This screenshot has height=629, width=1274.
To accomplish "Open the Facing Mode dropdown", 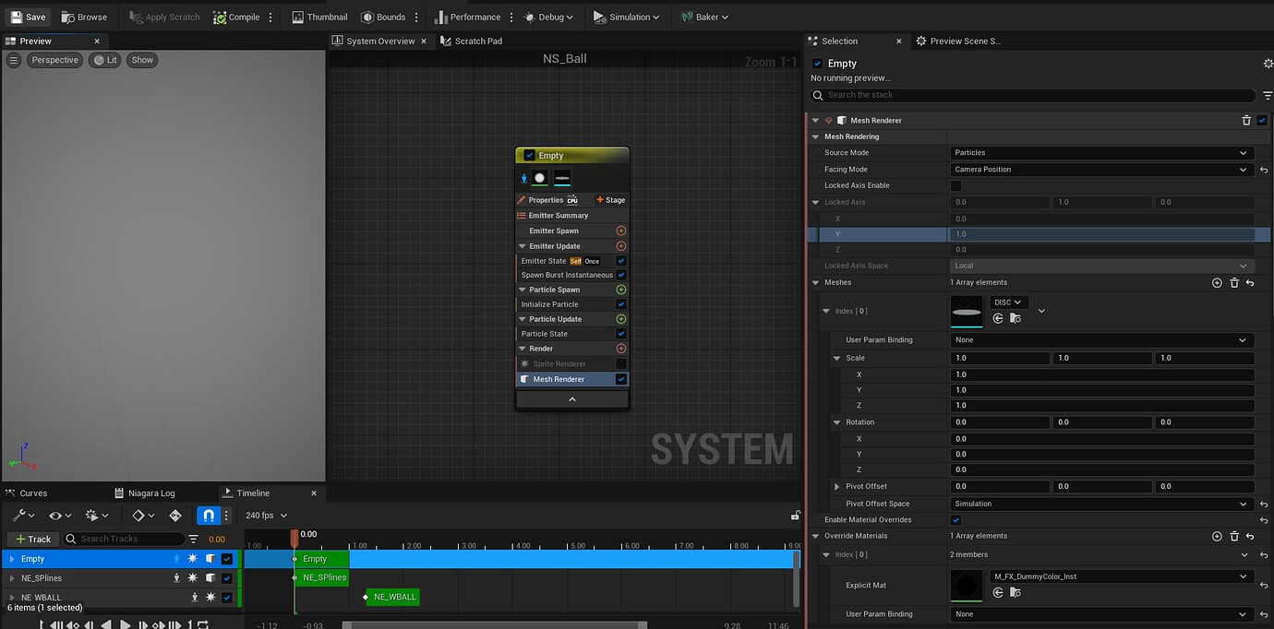I will pyautogui.click(x=1101, y=170).
